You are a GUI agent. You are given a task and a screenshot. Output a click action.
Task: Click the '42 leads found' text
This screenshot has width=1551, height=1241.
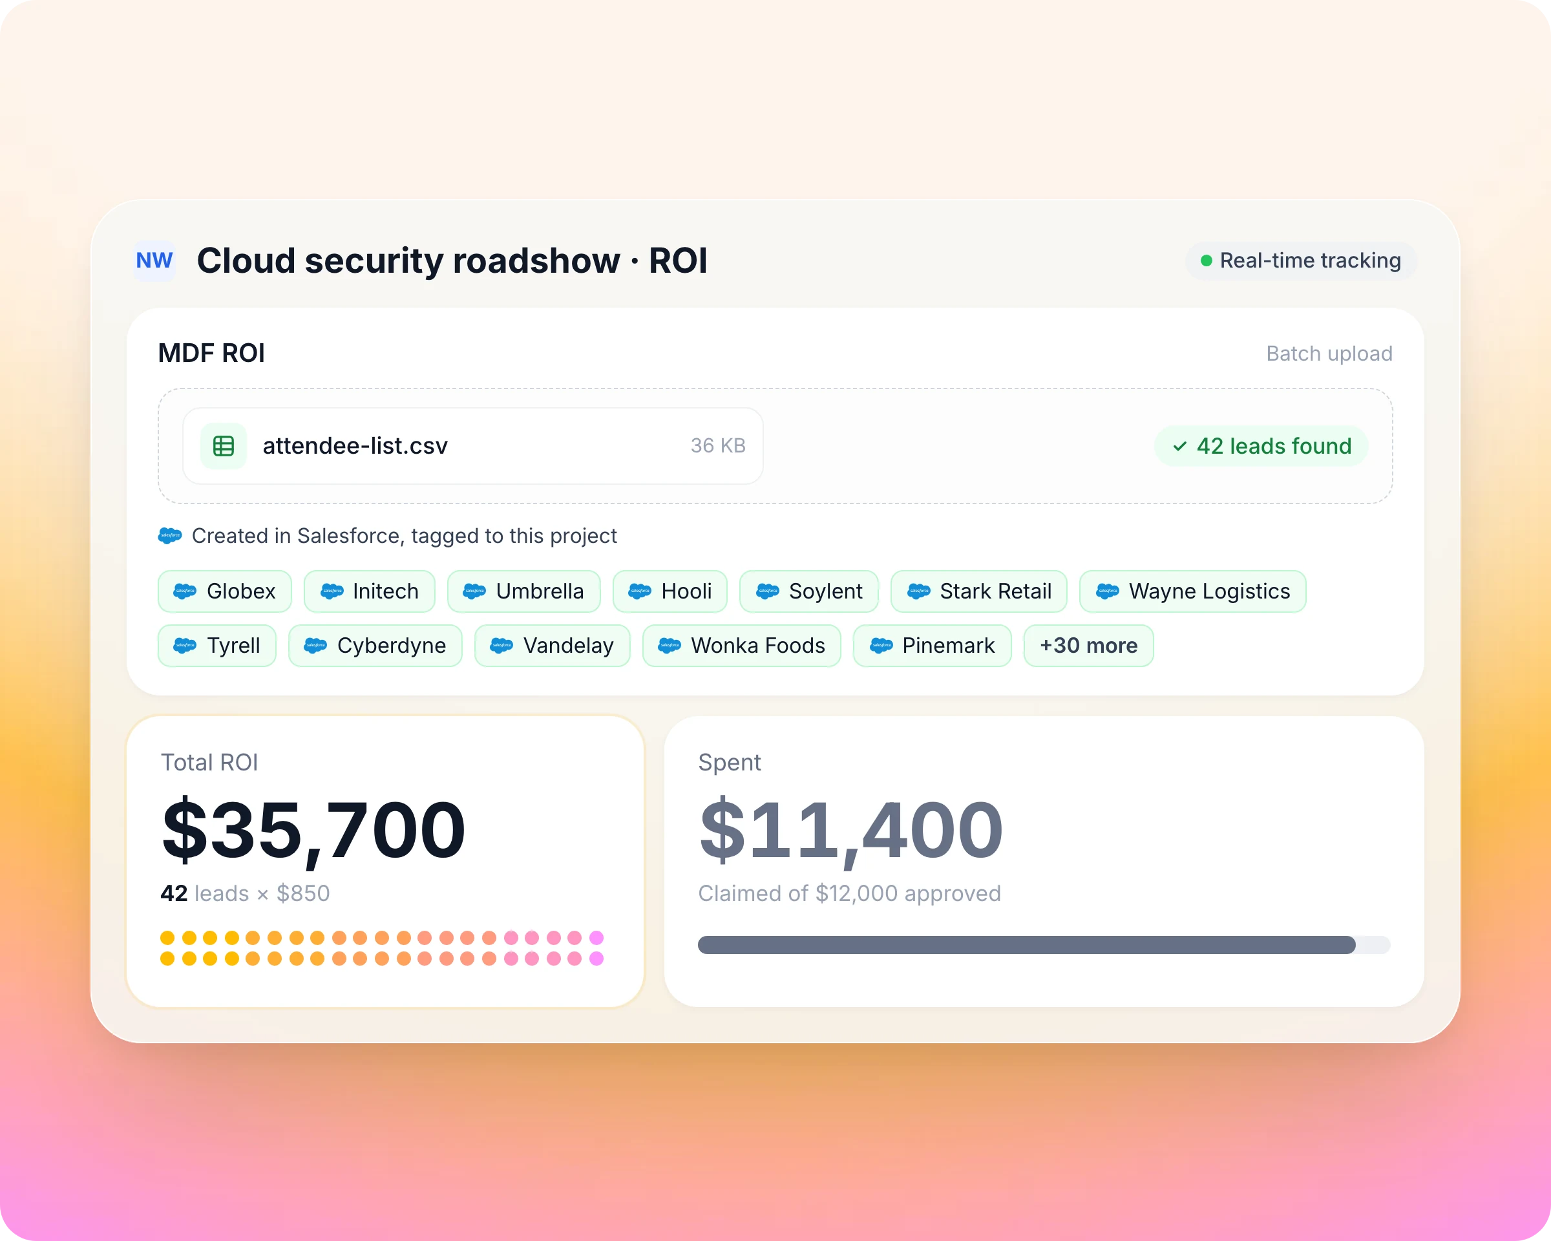tap(1274, 446)
